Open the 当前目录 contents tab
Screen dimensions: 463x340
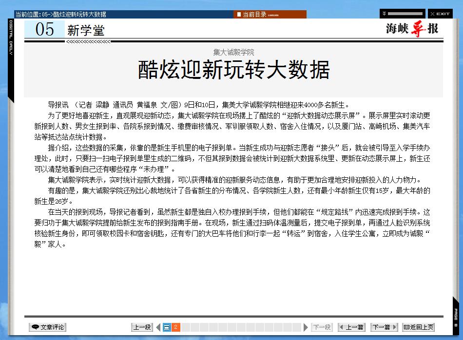coord(270,14)
